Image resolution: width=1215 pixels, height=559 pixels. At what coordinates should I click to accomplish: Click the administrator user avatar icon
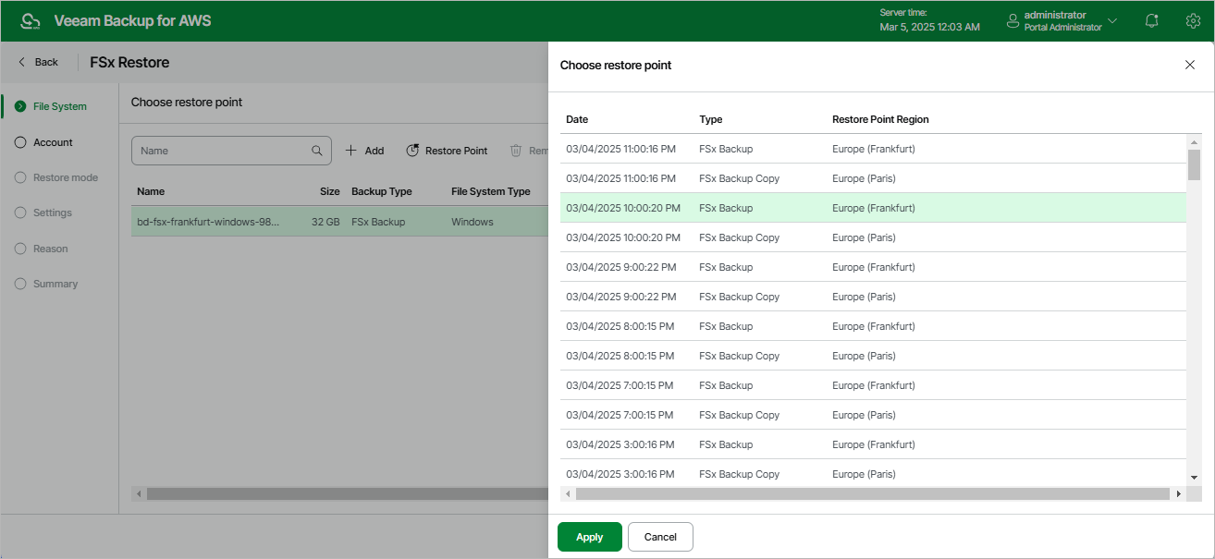coord(1013,20)
